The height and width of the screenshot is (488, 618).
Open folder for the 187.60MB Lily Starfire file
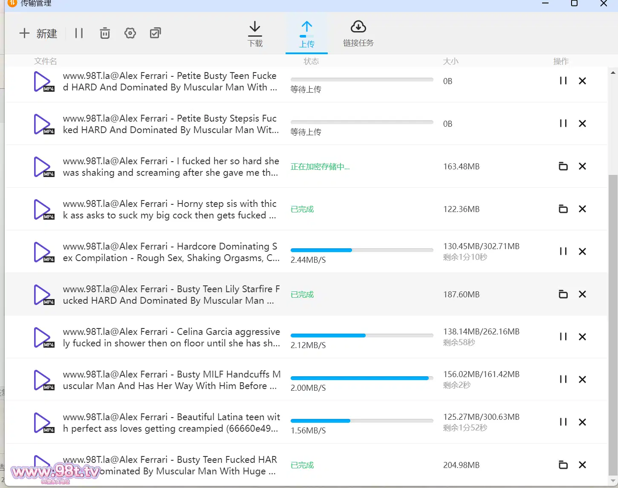pyautogui.click(x=563, y=294)
